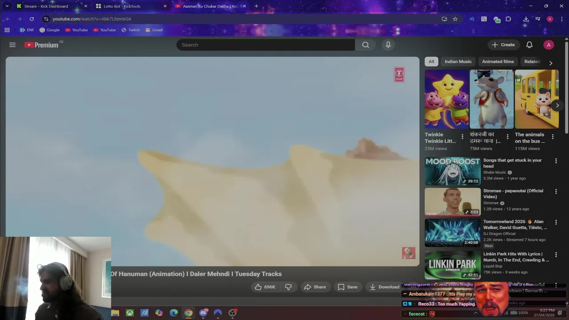
Task: Select the Indian Music filter chip
Action: tap(458, 62)
